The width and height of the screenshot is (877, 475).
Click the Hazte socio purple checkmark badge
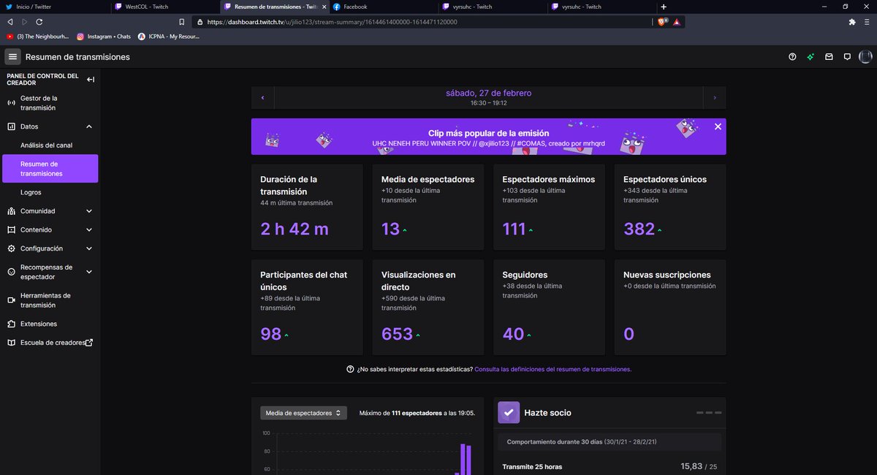[509, 412]
